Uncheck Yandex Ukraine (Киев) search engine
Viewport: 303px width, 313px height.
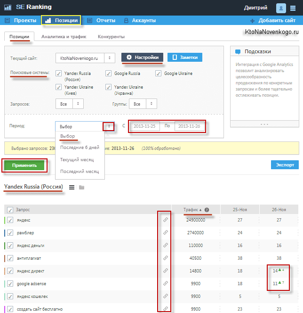click(58, 87)
